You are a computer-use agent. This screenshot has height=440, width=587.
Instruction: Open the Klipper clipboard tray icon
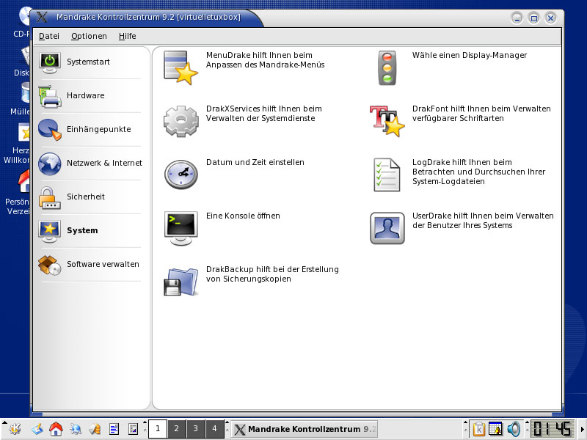[x=479, y=429]
